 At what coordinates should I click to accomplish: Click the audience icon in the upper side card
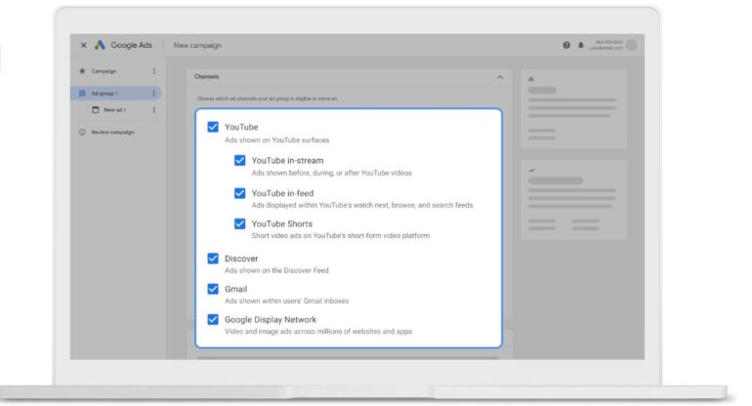click(531, 79)
